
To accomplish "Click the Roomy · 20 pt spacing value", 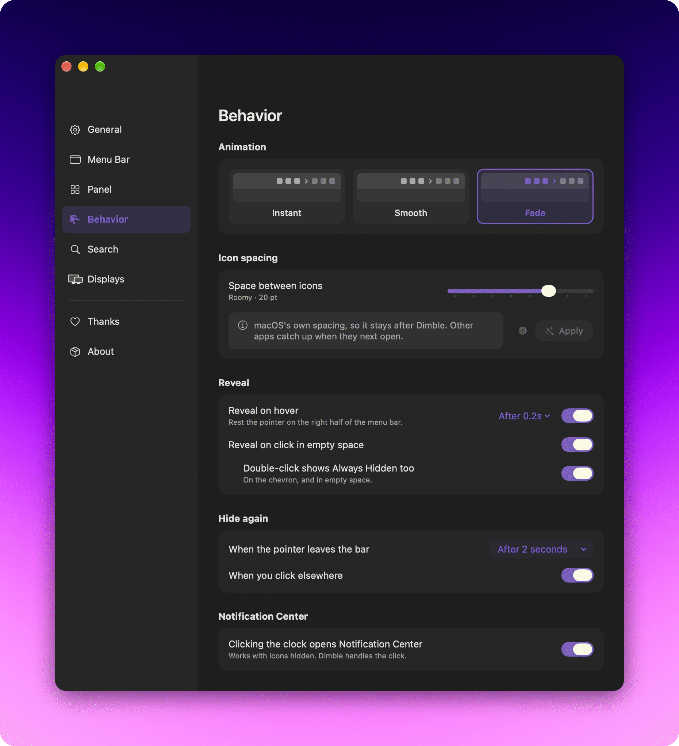I will pyautogui.click(x=253, y=297).
